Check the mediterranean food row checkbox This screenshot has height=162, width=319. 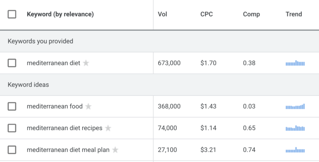[12, 106]
